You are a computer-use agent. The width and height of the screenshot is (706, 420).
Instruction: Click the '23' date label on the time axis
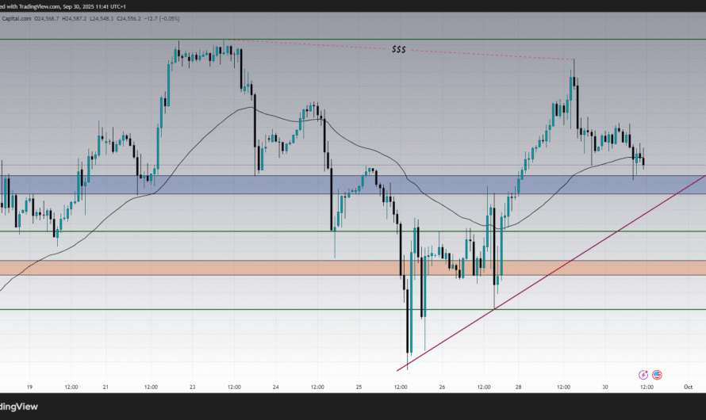pos(193,387)
